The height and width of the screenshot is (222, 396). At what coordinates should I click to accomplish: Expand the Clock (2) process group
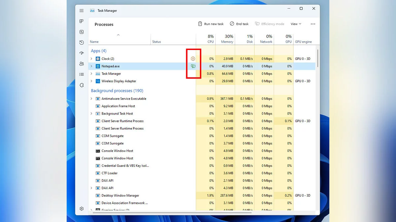pos(91,59)
